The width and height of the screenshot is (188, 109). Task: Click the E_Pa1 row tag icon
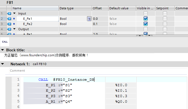pyautogui.click(x=9, y=19)
